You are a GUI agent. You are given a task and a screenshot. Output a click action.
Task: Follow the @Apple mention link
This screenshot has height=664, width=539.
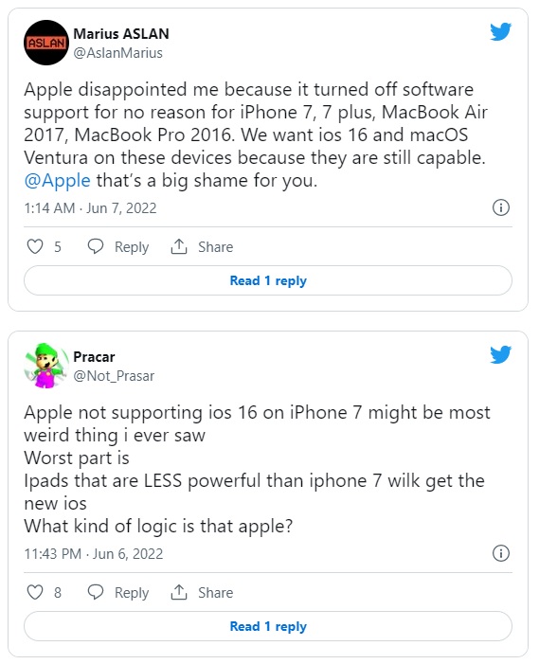[57, 181]
